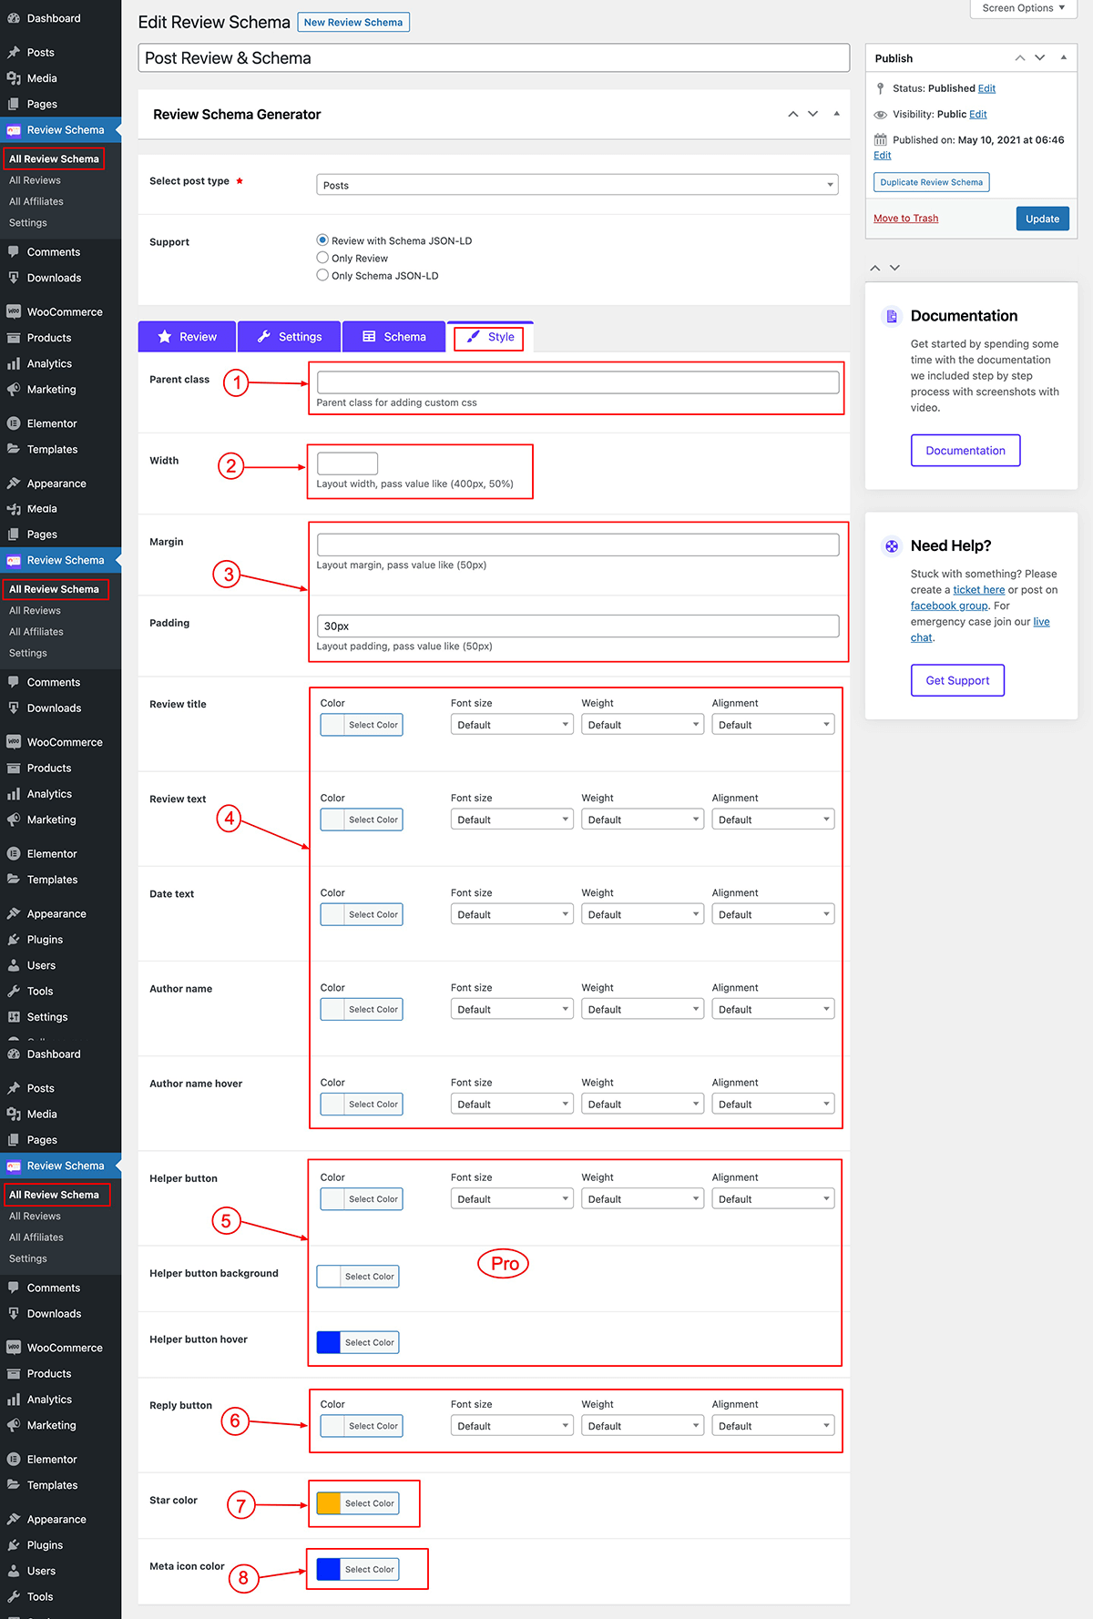Click the Parent class input field
Image resolution: width=1093 pixels, height=1619 pixels.
(x=577, y=382)
